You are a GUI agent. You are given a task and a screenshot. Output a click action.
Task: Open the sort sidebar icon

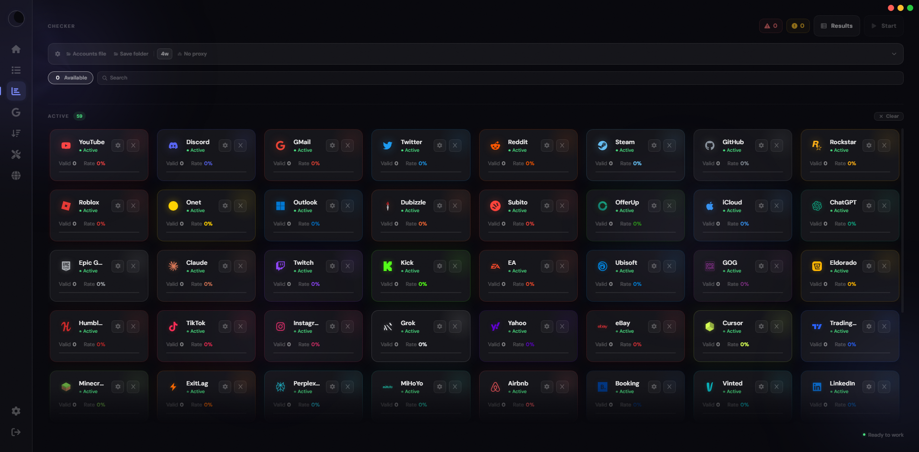(x=16, y=133)
